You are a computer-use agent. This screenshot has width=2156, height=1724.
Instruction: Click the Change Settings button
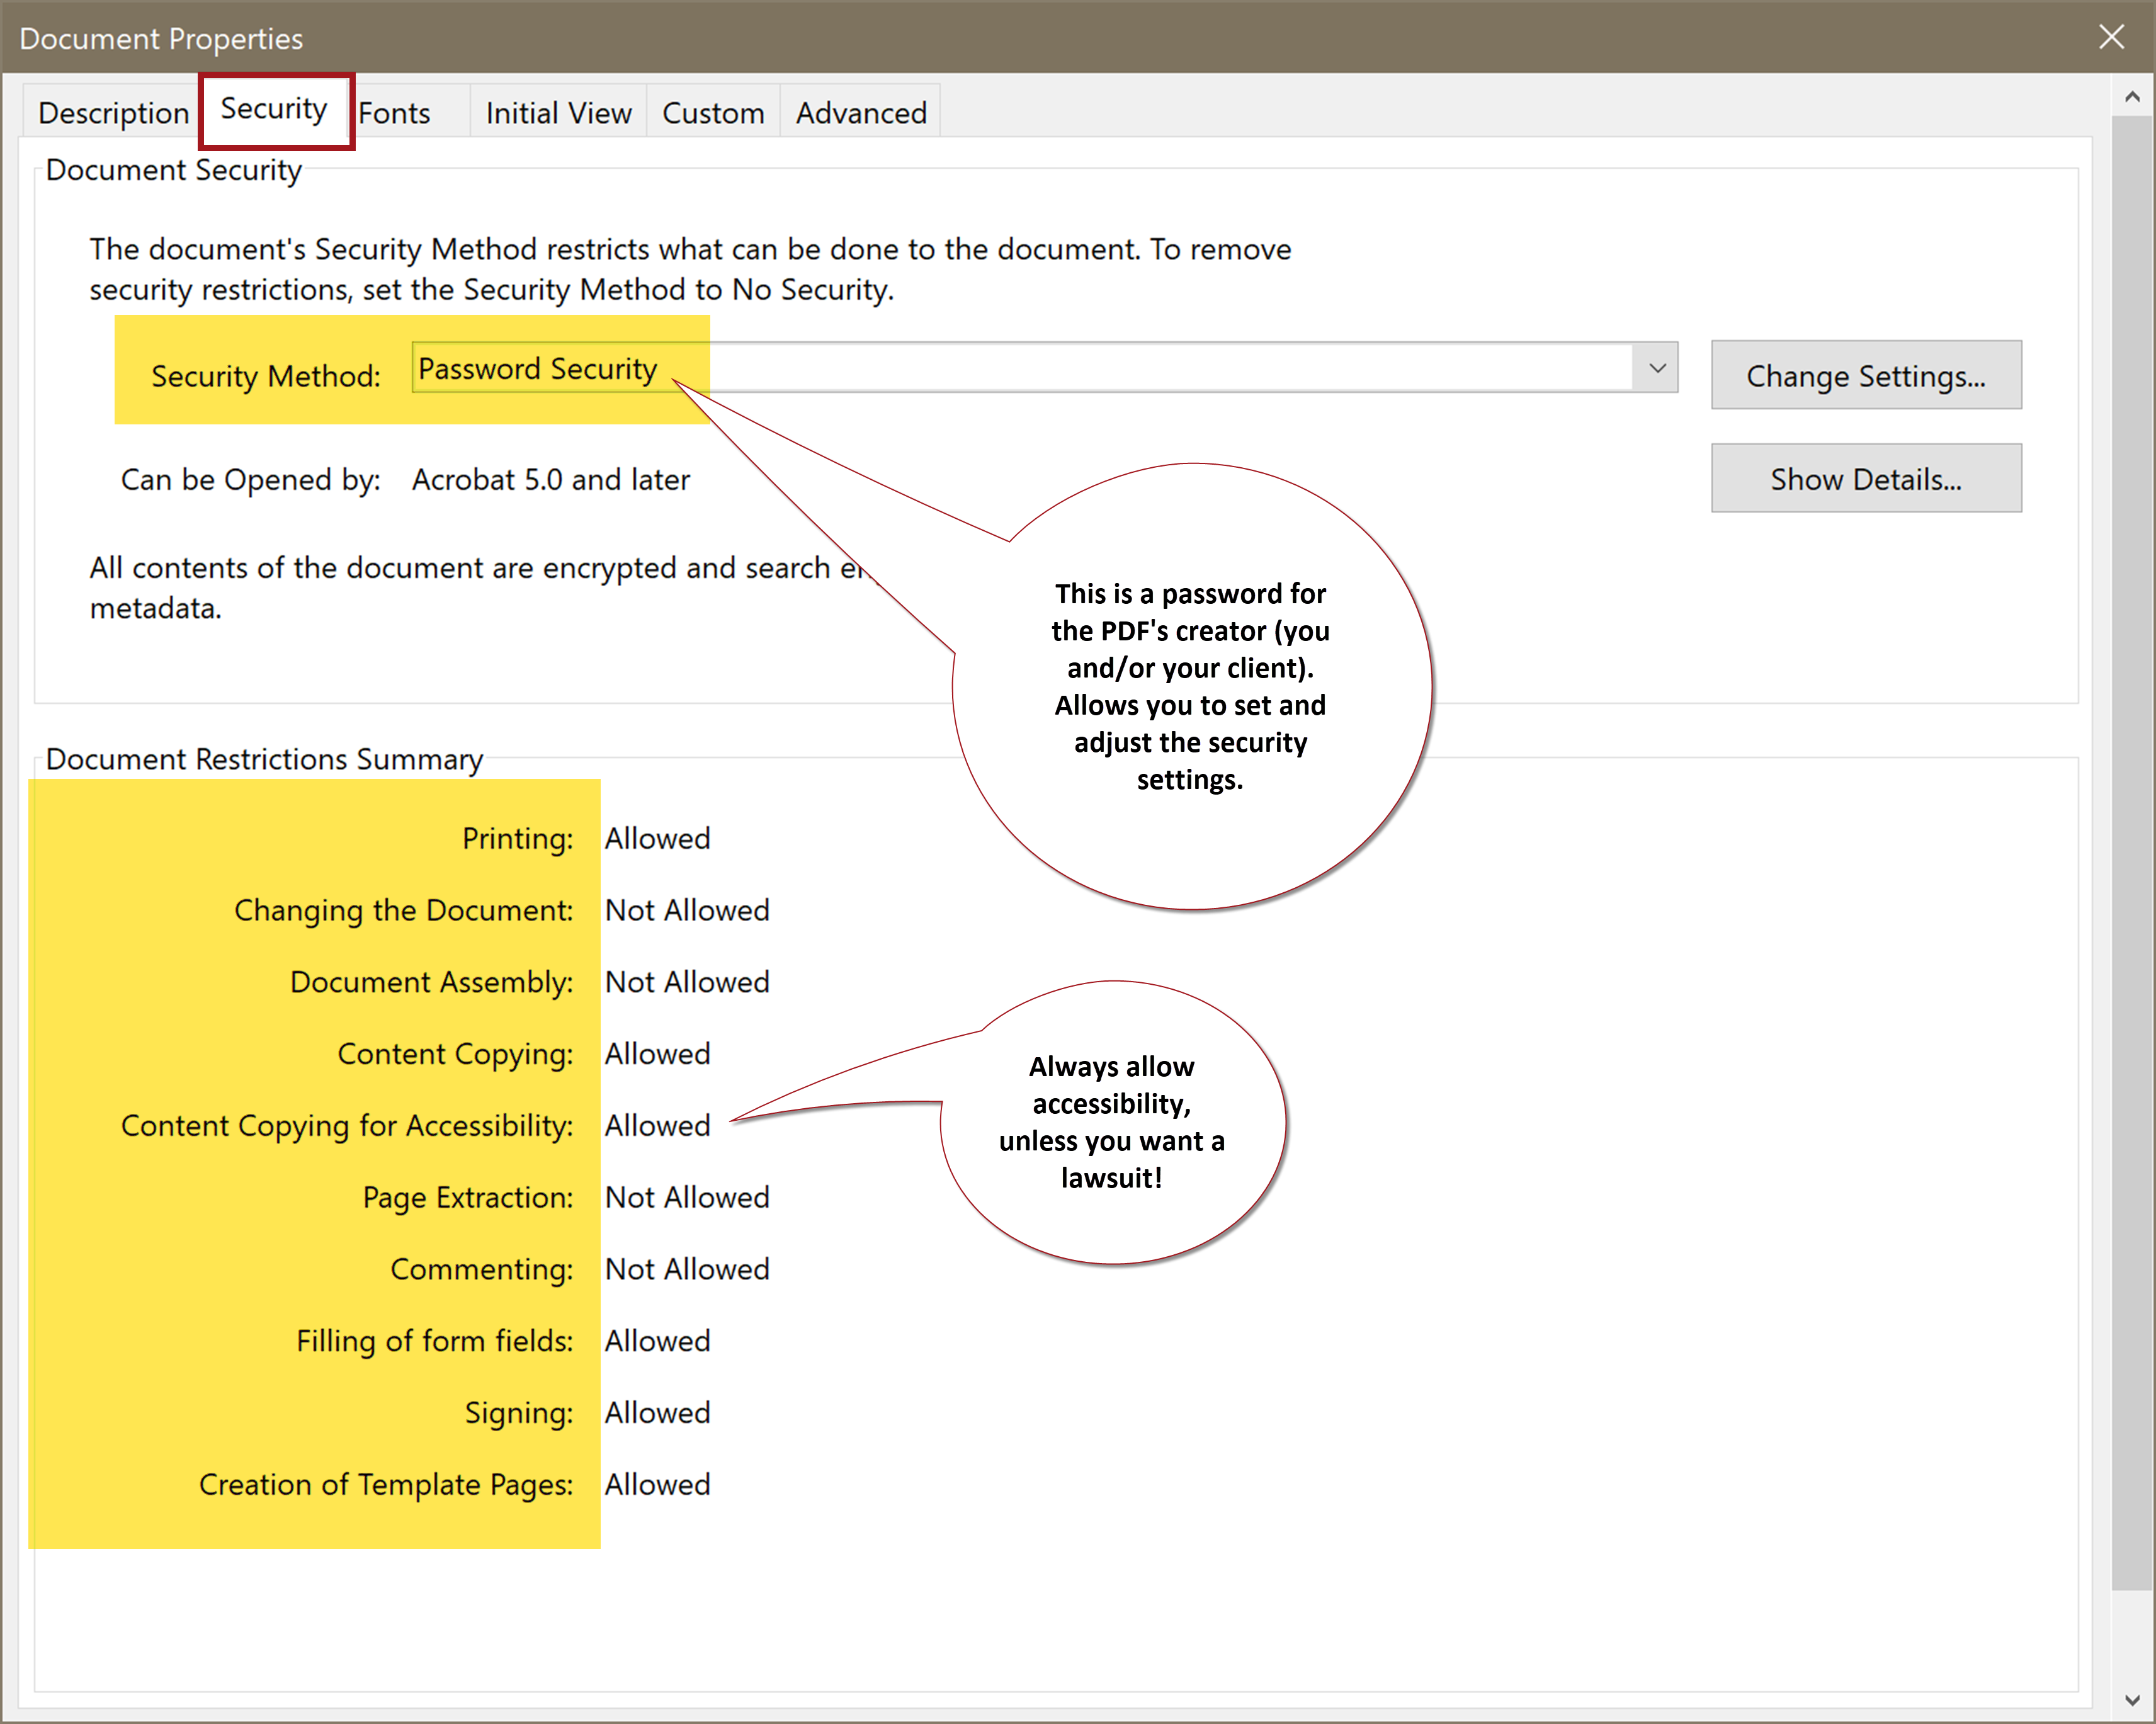1866,375
